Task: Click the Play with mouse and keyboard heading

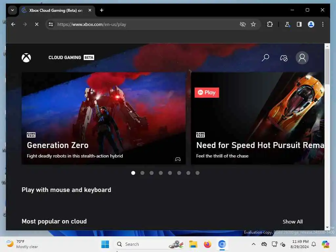Action: tap(66, 190)
